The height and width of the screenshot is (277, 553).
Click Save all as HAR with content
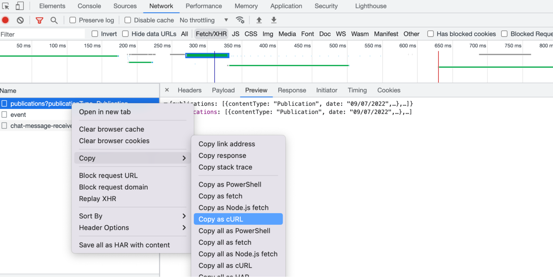pyautogui.click(x=124, y=245)
